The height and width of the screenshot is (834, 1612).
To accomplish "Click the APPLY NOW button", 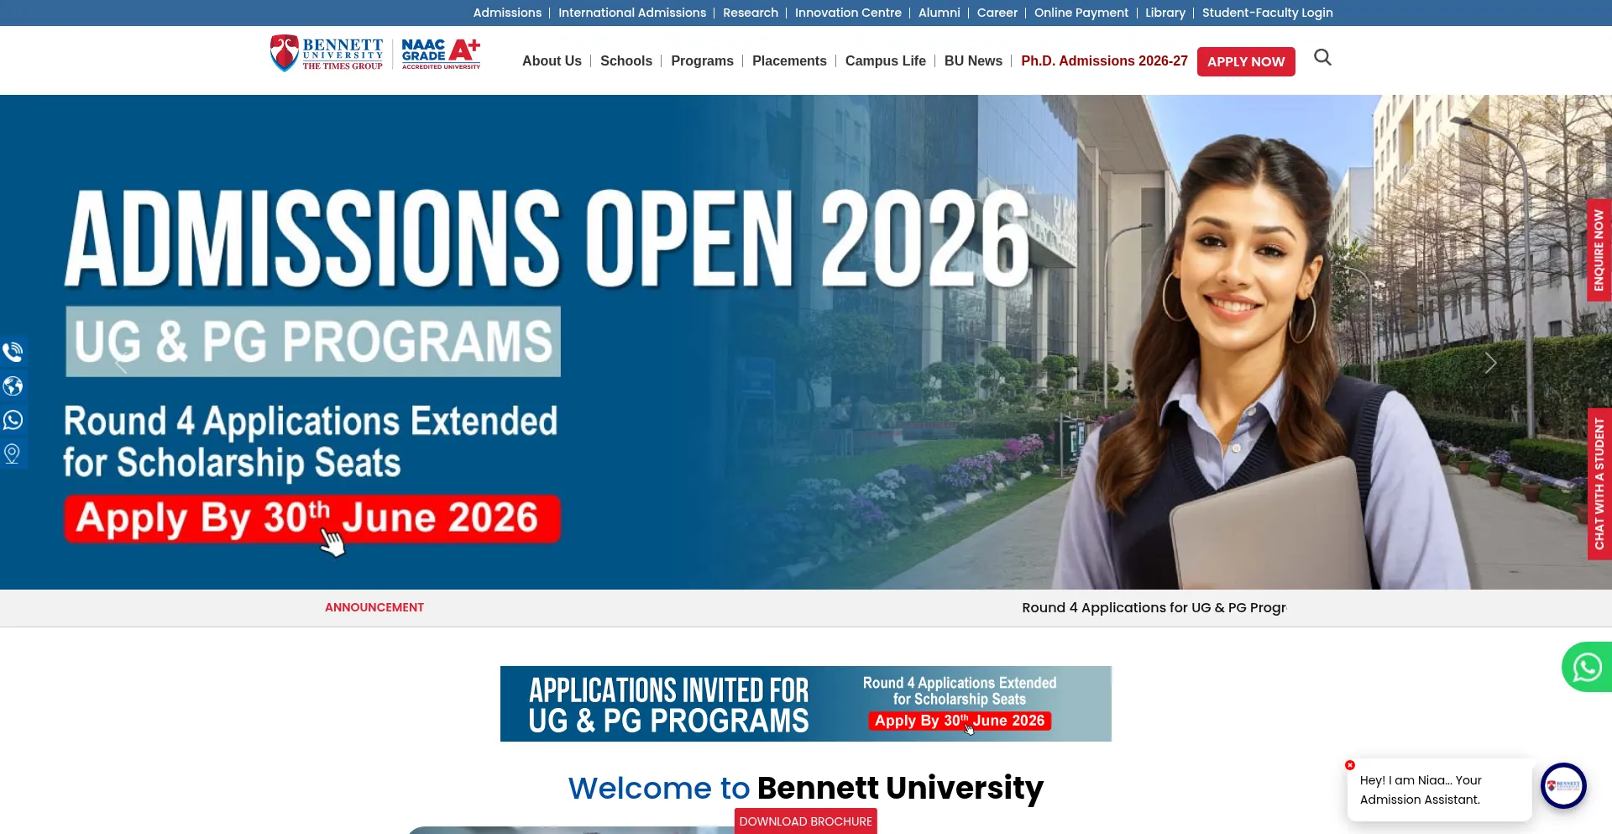I will [x=1246, y=61].
